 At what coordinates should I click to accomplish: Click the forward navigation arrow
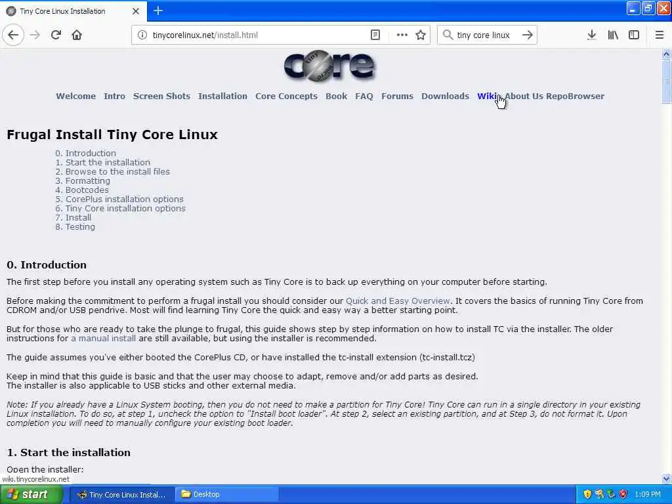35,35
